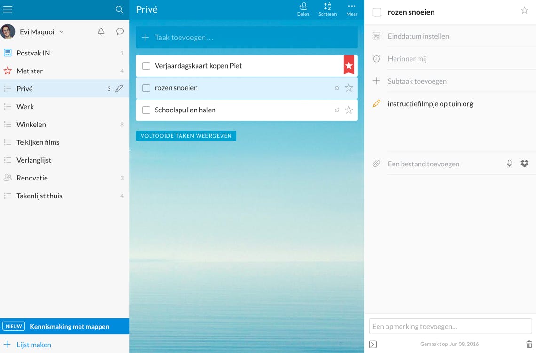
Task: Open conversations speech bubble icon
Action: tap(119, 32)
